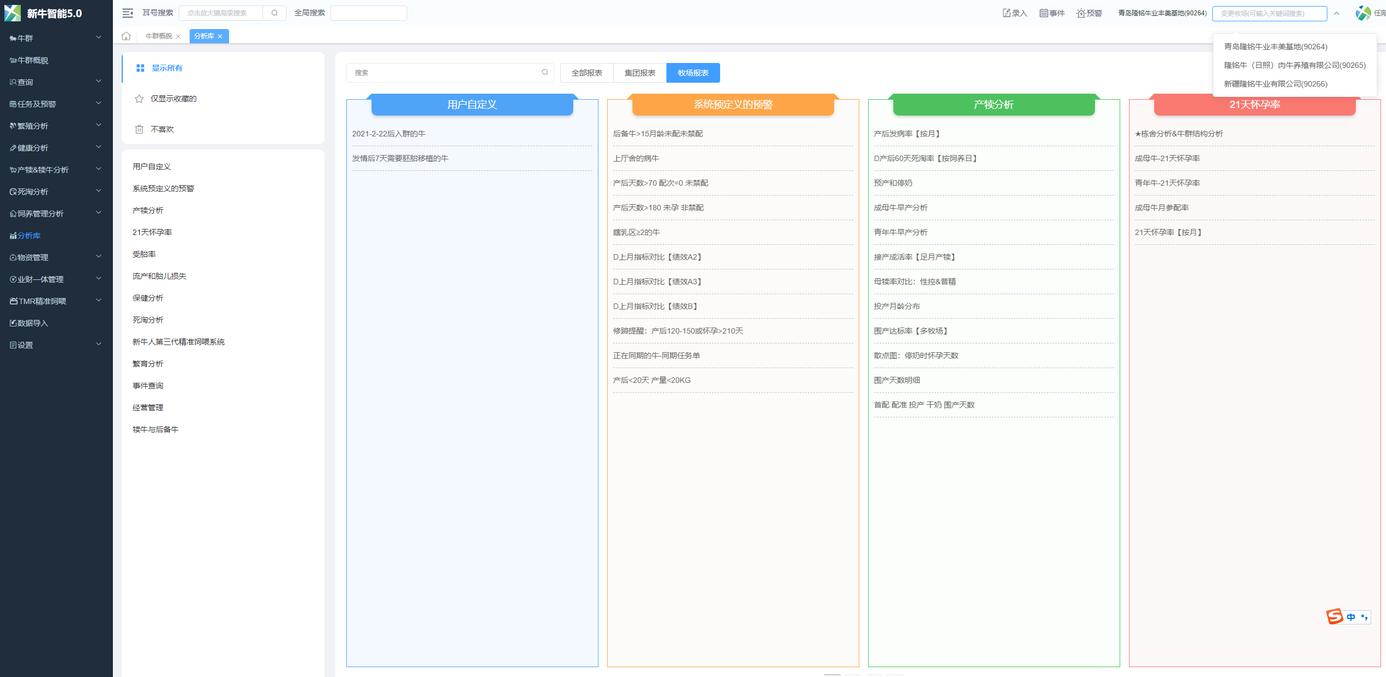This screenshot has height=677, width=1386.
Task: Expand the 业财一体管理 sidebar menu
Action: 56,279
